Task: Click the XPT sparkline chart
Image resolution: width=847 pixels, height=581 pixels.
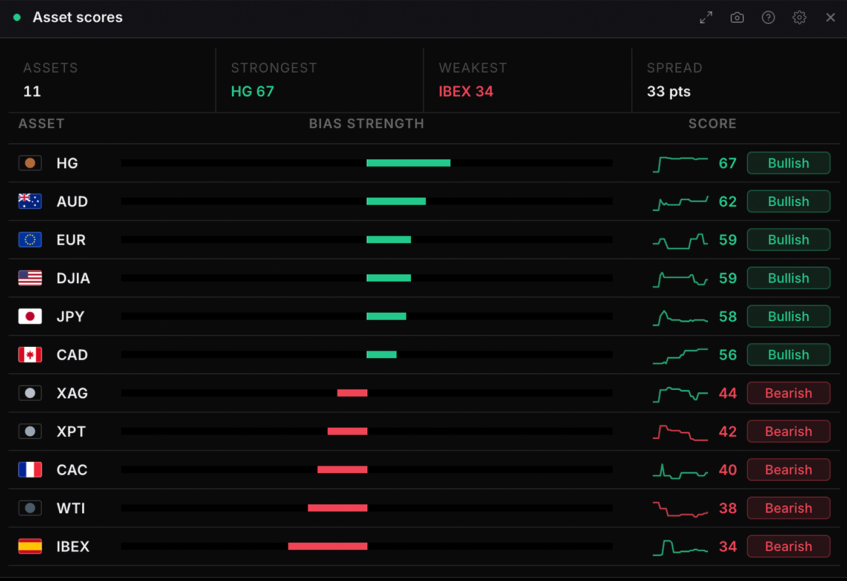Action: tap(681, 432)
